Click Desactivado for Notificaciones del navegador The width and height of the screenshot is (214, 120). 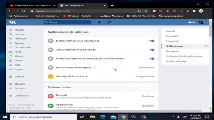point(146,67)
